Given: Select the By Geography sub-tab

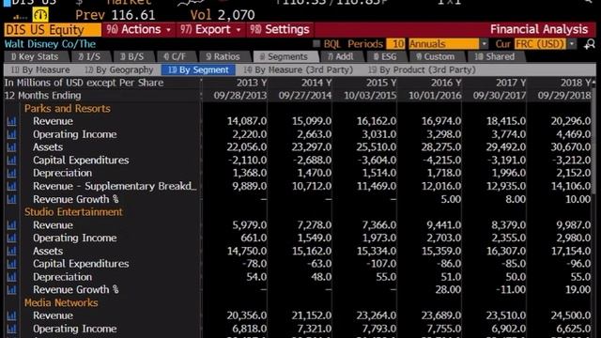Looking at the screenshot, I should pos(119,69).
